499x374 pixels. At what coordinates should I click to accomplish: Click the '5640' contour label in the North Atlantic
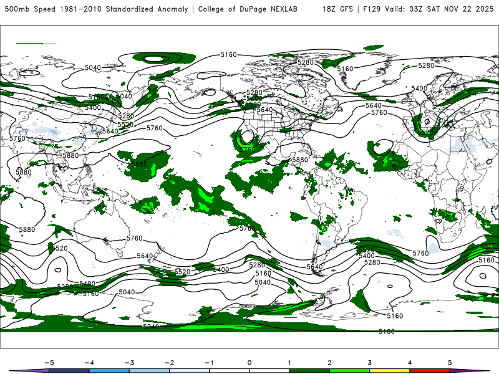point(374,105)
